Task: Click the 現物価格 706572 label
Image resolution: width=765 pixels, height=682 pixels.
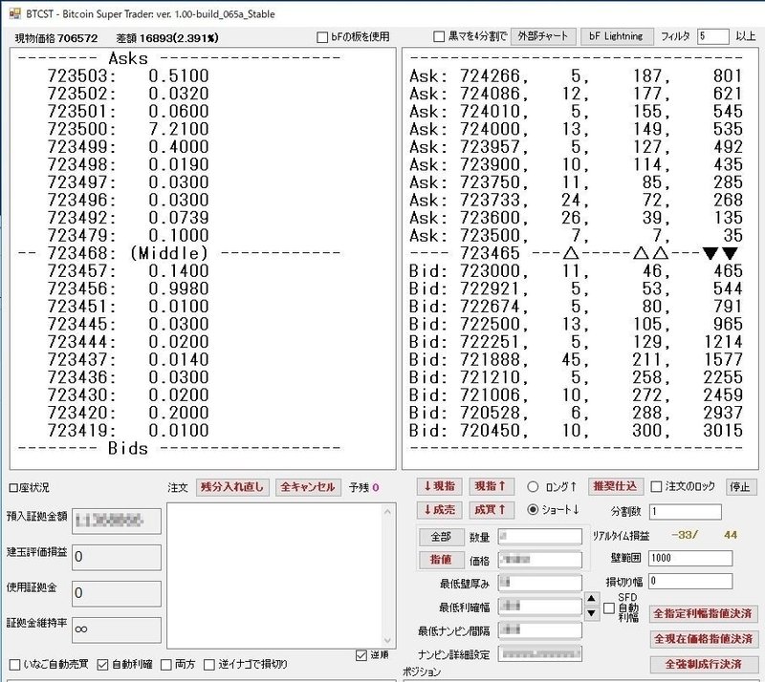Action: click(56, 38)
